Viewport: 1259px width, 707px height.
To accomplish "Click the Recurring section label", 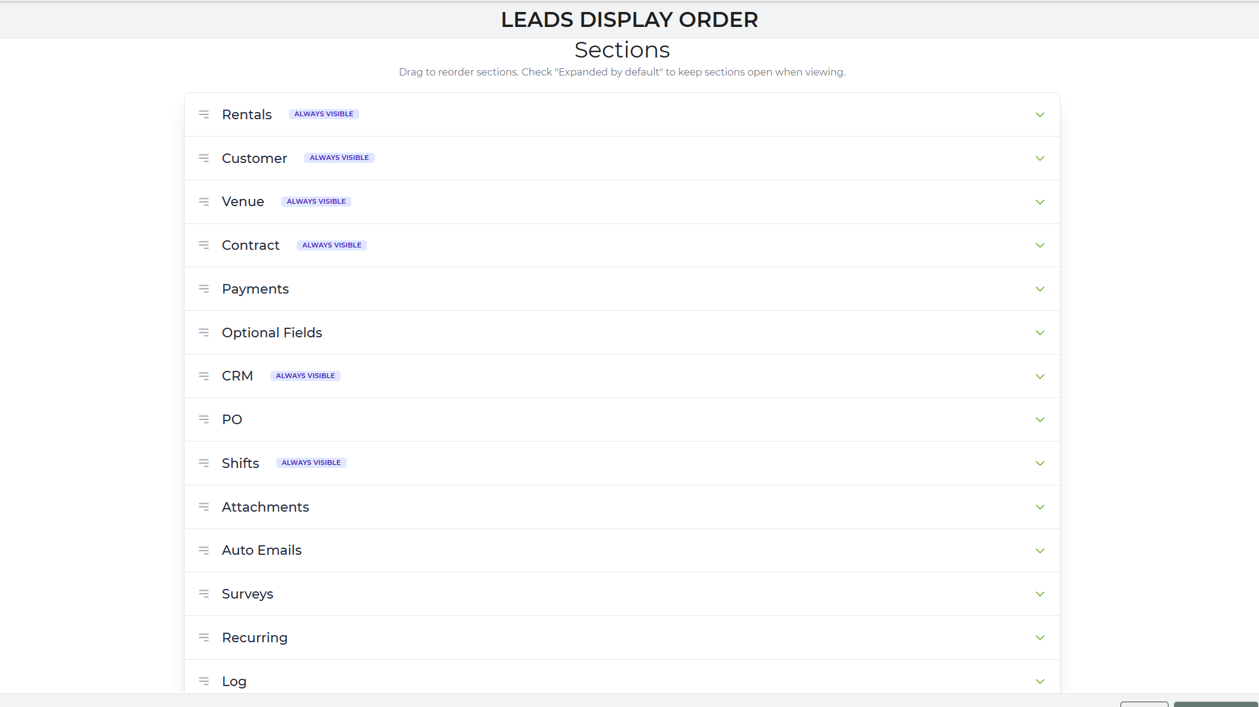I will point(255,637).
